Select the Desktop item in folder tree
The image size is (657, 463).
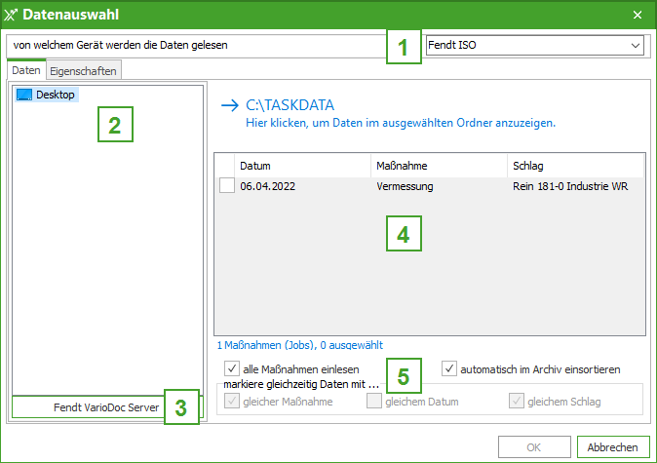tap(55, 95)
